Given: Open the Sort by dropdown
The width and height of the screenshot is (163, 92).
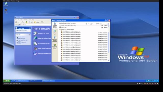Looking at the screenshot, I should click(x=104, y=24).
